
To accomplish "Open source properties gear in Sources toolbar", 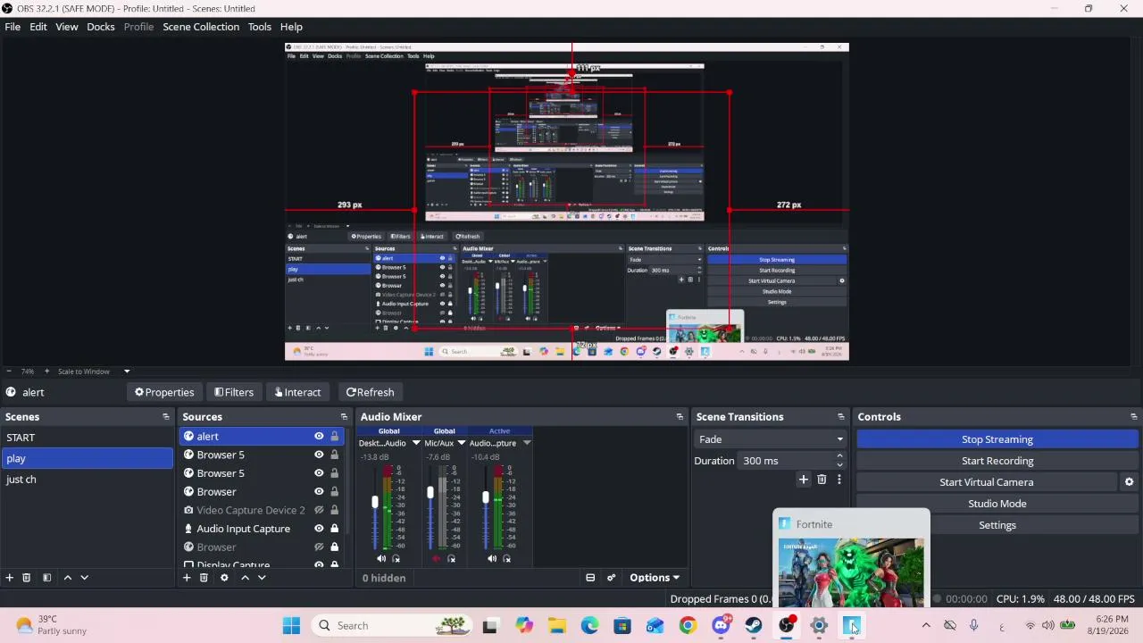I will (224, 578).
